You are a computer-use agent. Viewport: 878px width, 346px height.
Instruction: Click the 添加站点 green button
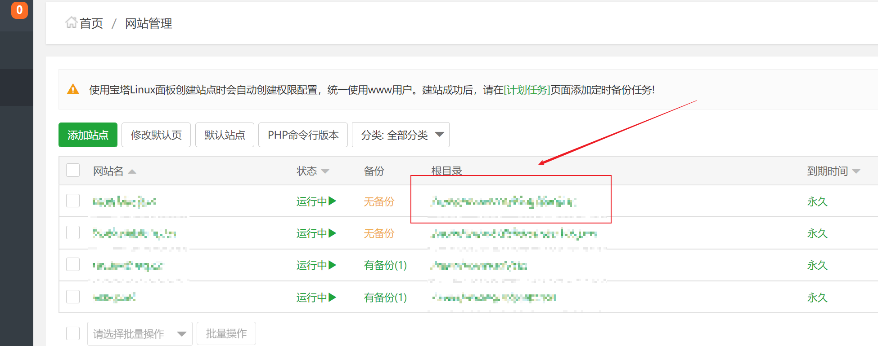click(x=88, y=135)
